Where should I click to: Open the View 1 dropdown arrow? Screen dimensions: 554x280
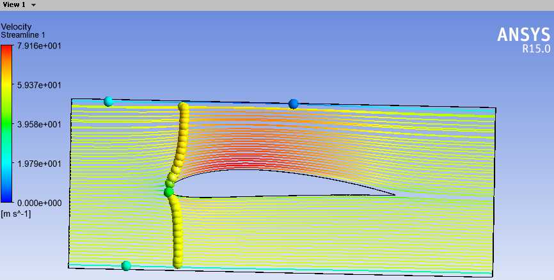pyautogui.click(x=33, y=5)
